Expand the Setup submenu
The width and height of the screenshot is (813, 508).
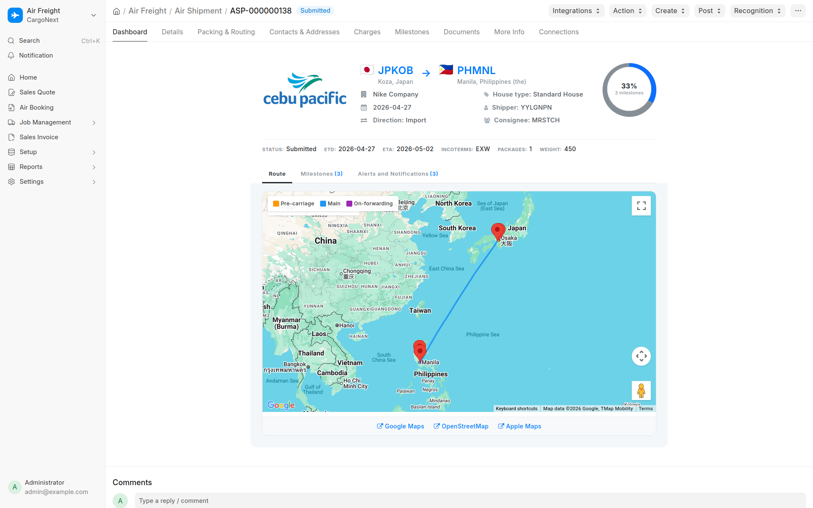tap(94, 152)
